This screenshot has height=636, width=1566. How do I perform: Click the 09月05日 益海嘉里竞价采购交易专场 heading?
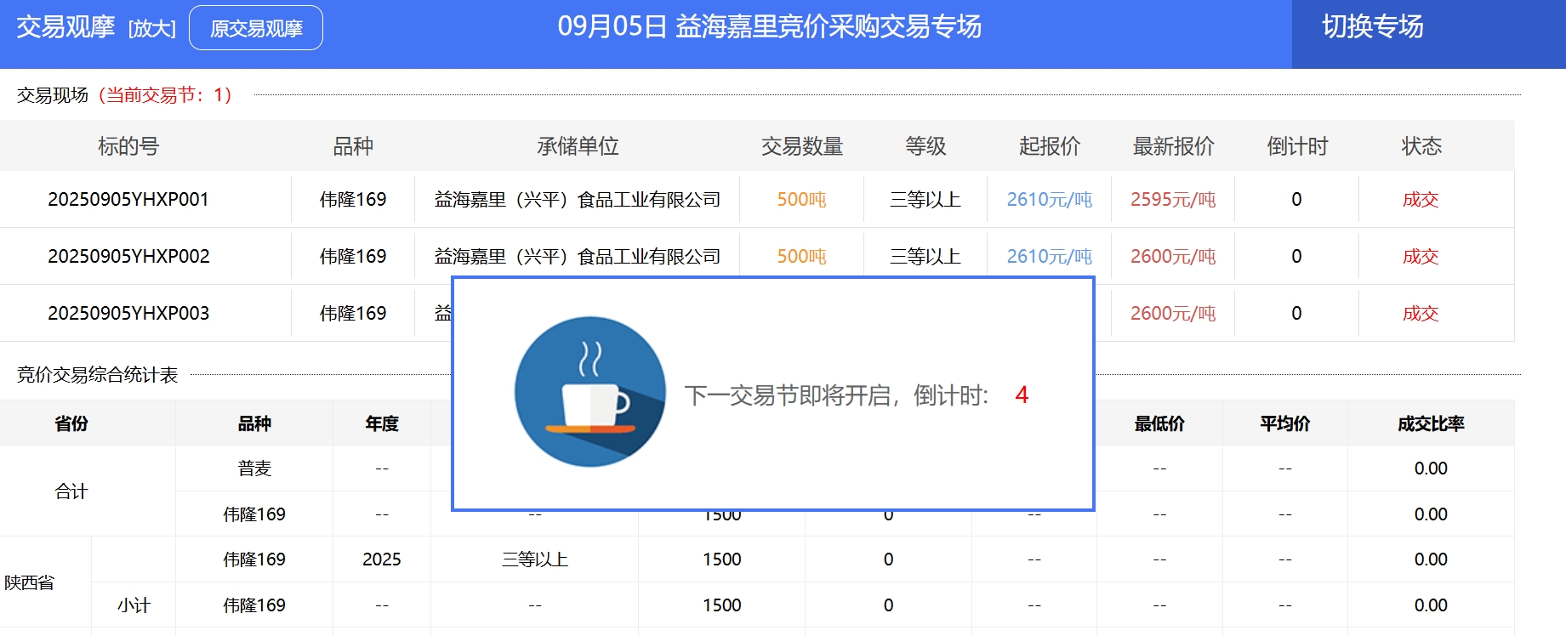(x=769, y=27)
